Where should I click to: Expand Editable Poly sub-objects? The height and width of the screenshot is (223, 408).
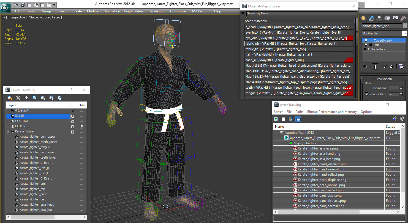click(x=365, y=49)
